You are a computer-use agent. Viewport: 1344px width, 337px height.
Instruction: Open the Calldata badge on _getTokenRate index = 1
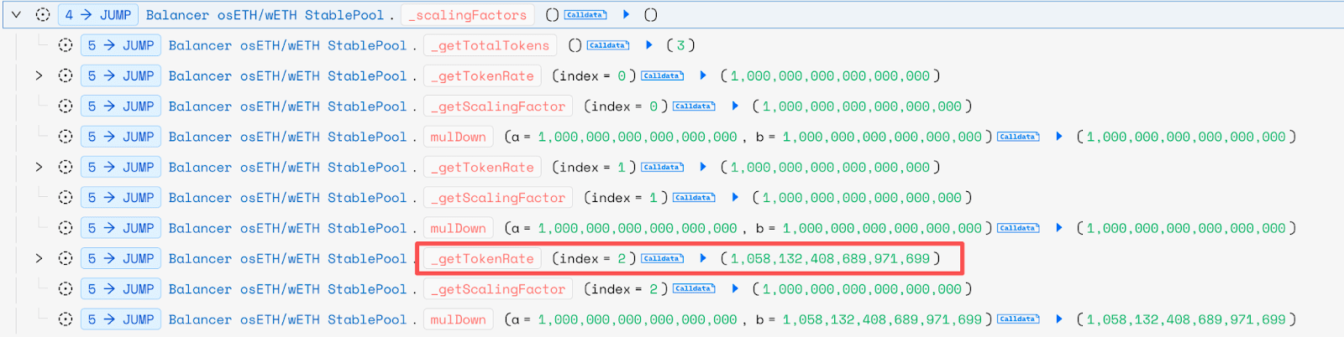pyautogui.click(x=663, y=168)
